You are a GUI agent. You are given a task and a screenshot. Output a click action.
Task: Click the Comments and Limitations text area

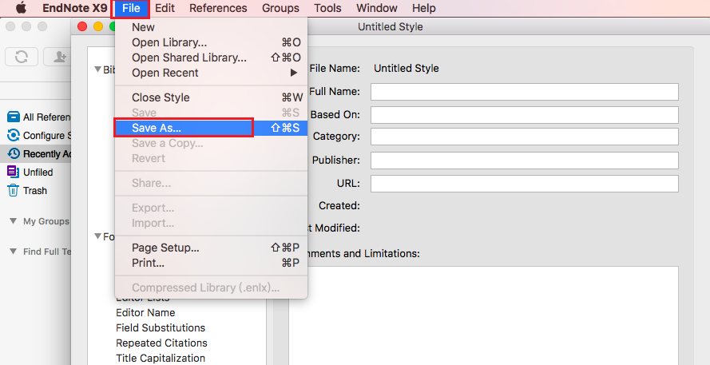tap(484, 315)
